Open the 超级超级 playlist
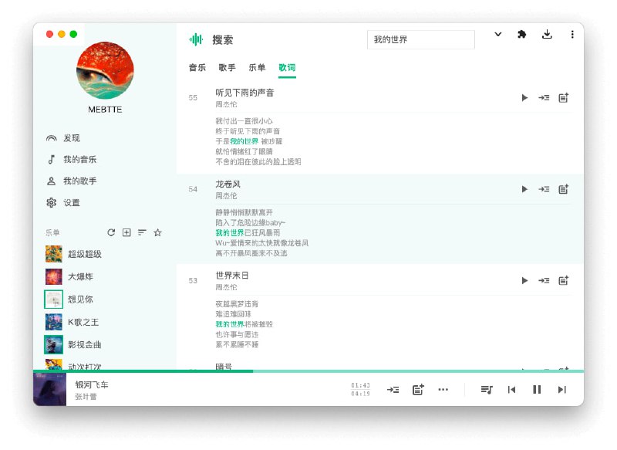The width and height of the screenshot is (617, 450). 73,254
